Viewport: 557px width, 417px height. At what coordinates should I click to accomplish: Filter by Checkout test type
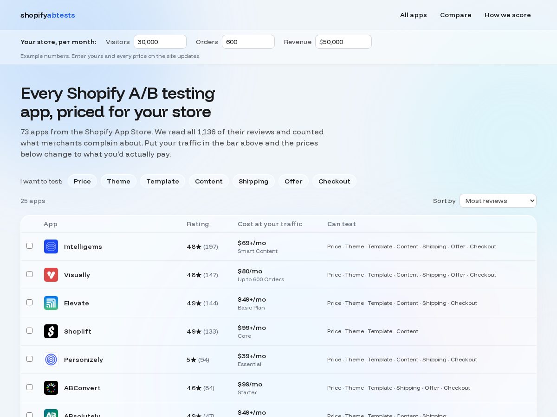(334, 181)
